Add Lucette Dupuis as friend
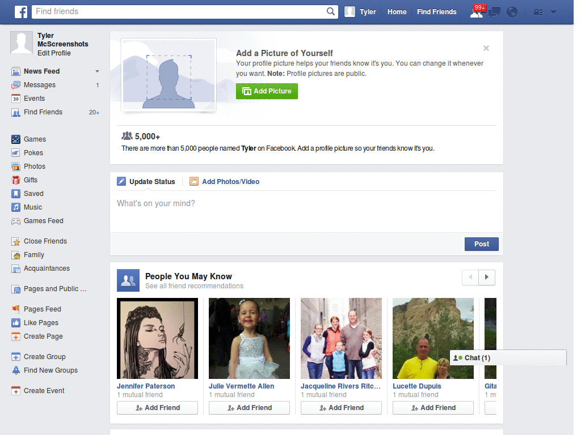Screen dimensions: 581x435 point(433,408)
